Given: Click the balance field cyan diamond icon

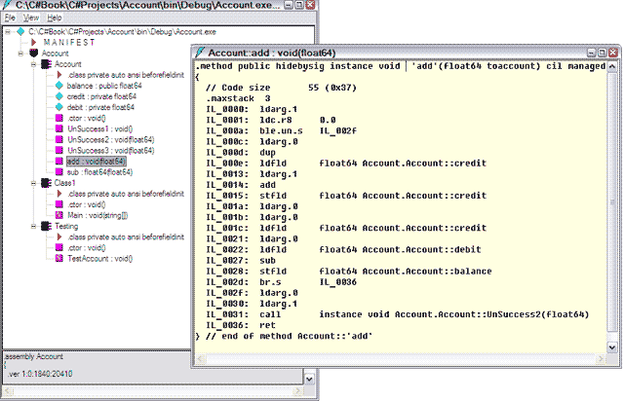Looking at the screenshot, I should pos(58,86).
